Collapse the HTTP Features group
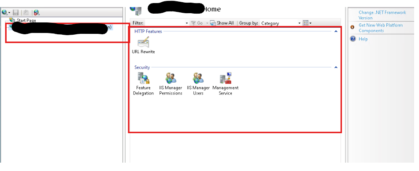419x171 pixels. tap(336, 32)
